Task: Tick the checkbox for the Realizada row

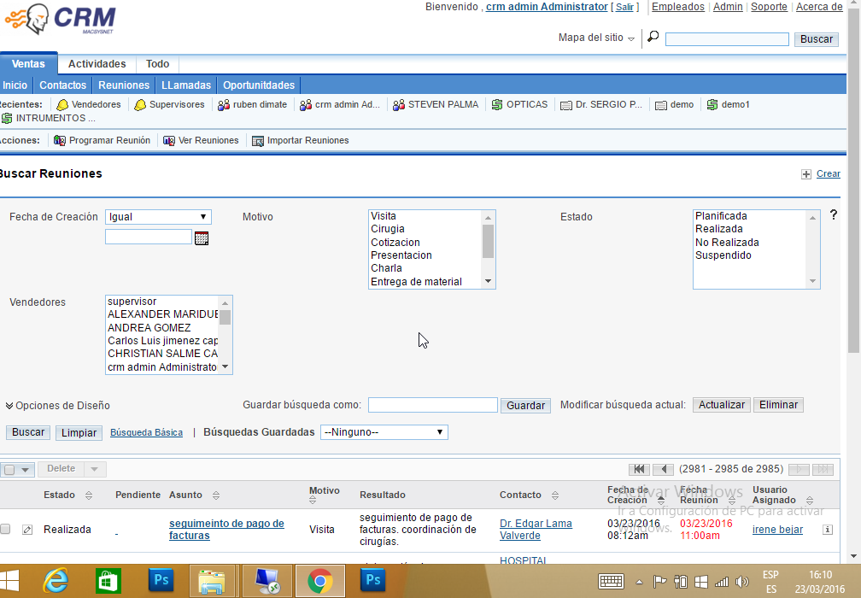Action: (5, 530)
